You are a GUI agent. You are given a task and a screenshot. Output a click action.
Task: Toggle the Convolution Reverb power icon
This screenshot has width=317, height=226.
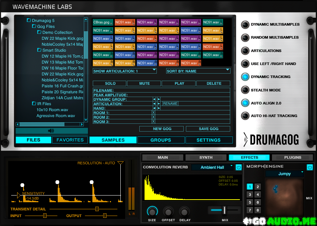238,167
